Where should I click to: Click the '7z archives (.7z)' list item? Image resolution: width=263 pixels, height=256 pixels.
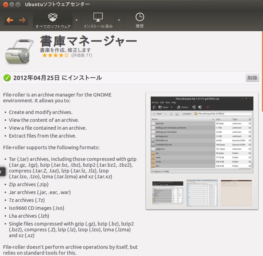(27, 200)
